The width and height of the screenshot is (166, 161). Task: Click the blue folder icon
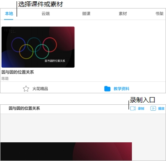point(107,89)
